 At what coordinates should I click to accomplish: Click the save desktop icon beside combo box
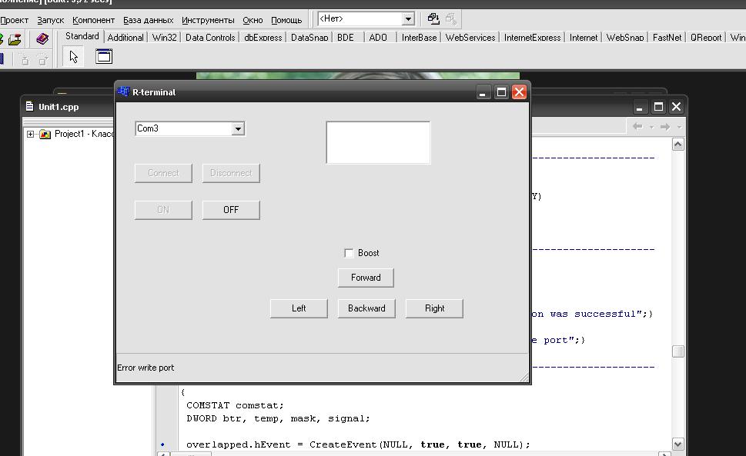pos(433,18)
